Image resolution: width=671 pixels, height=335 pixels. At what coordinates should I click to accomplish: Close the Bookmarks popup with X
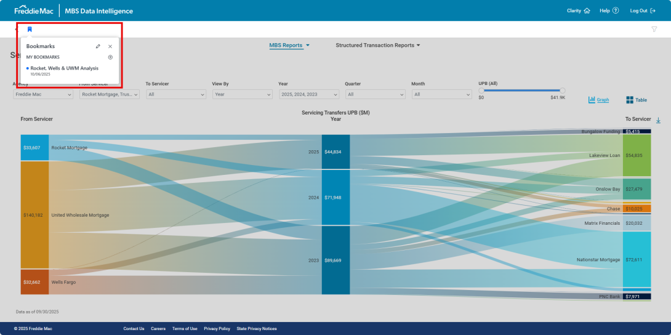pyautogui.click(x=110, y=46)
